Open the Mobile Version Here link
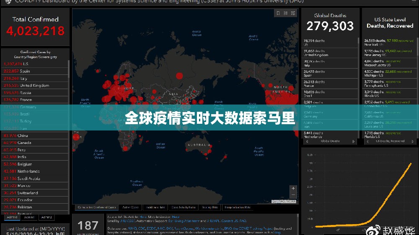The height and width of the screenshot is (235, 419). (x=176, y=217)
